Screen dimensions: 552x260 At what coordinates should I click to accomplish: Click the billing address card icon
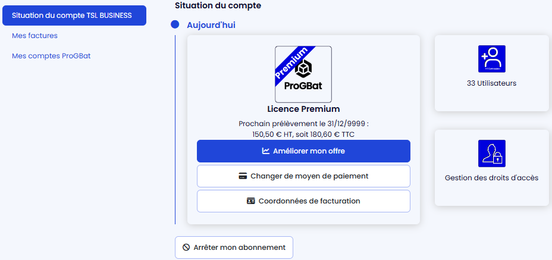pos(250,201)
